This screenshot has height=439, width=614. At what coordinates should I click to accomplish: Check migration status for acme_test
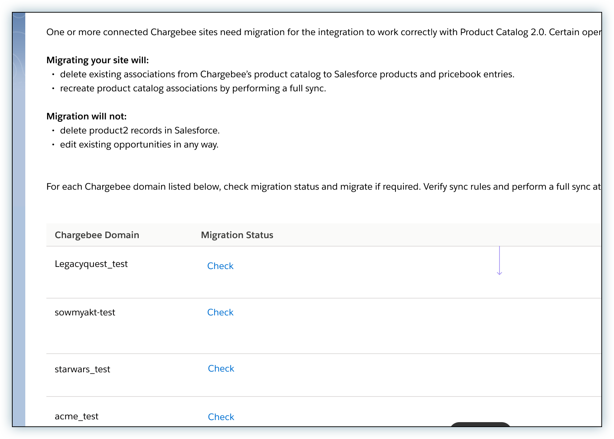click(221, 417)
